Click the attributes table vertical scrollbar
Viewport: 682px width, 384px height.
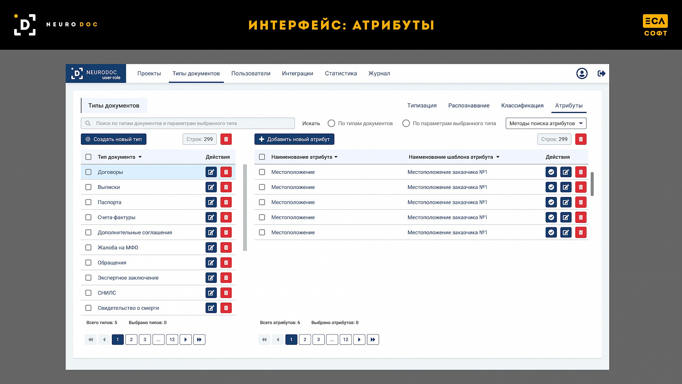coord(592,184)
